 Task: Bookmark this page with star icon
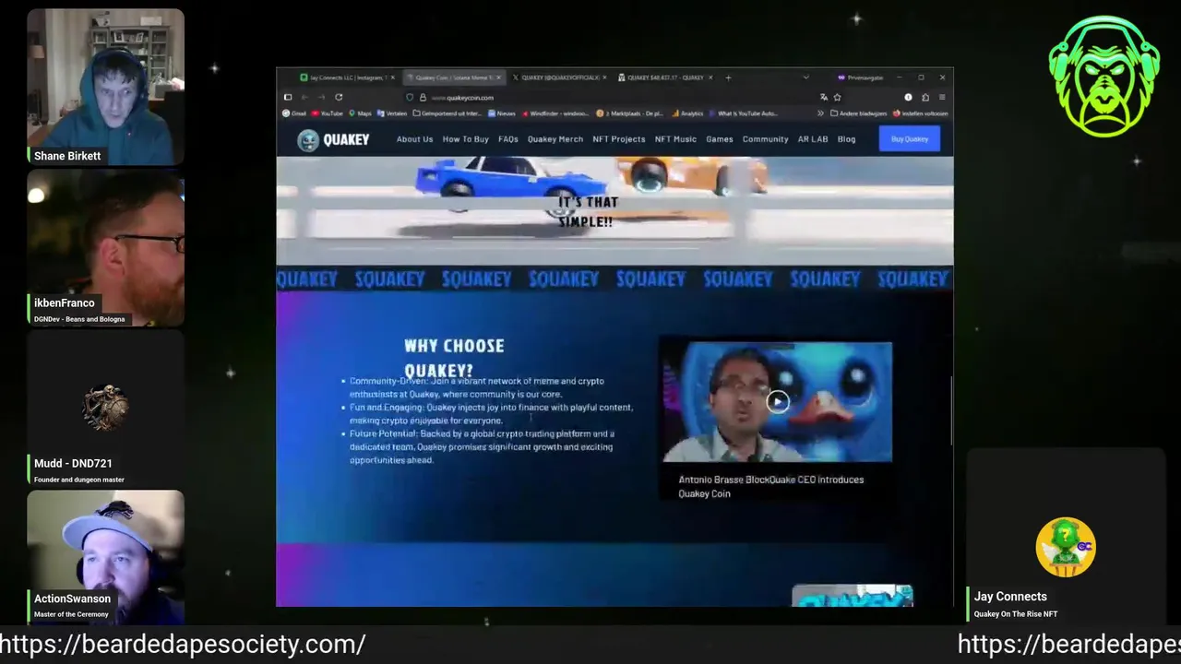837,97
